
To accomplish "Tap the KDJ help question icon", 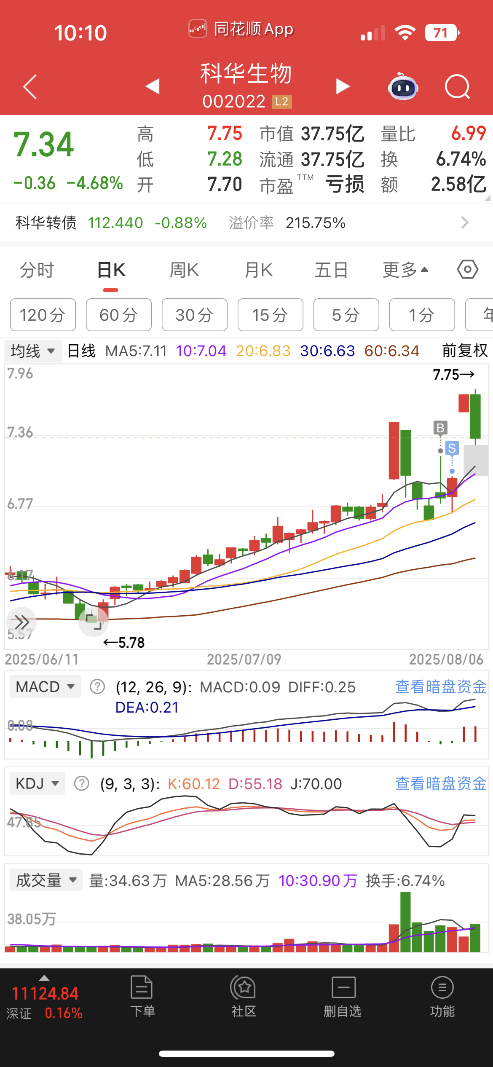I will (x=82, y=784).
